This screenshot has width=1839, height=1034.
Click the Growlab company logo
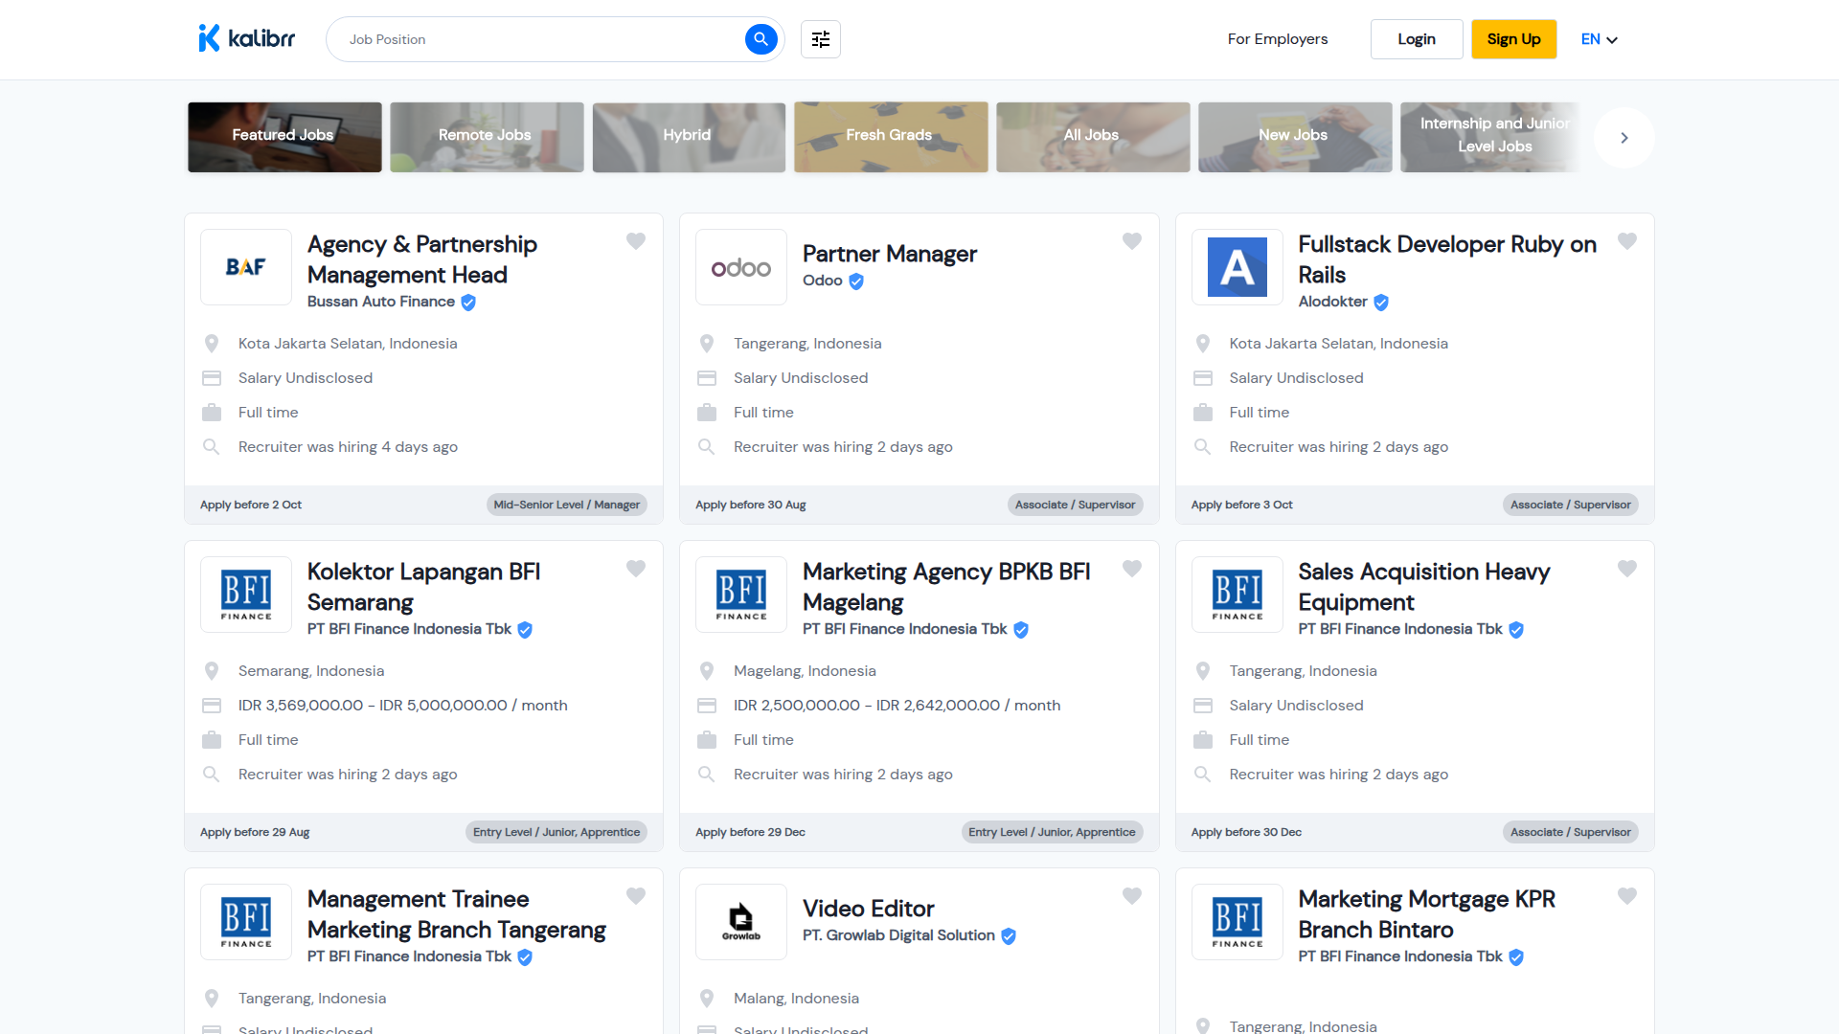pyautogui.click(x=741, y=922)
